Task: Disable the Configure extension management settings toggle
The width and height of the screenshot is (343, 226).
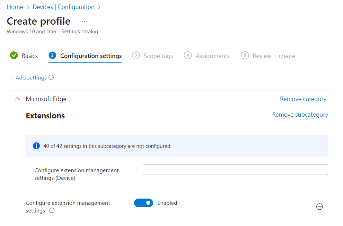Action: pyautogui.click(x=143, y=203)
